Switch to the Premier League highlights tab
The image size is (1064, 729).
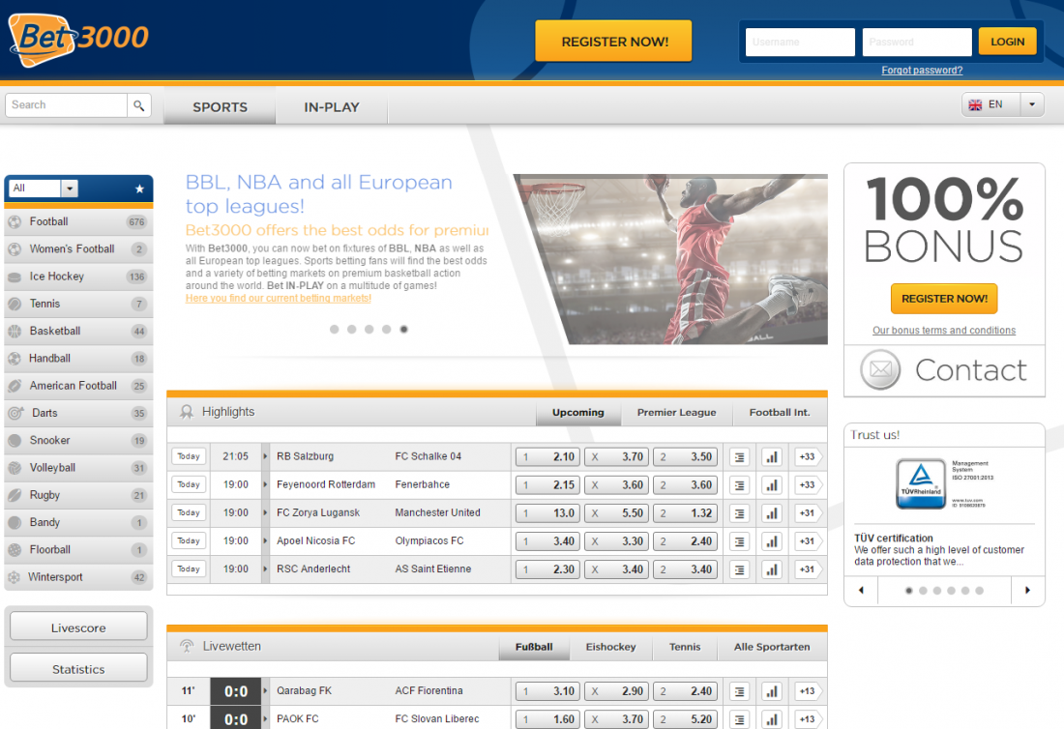676,412
